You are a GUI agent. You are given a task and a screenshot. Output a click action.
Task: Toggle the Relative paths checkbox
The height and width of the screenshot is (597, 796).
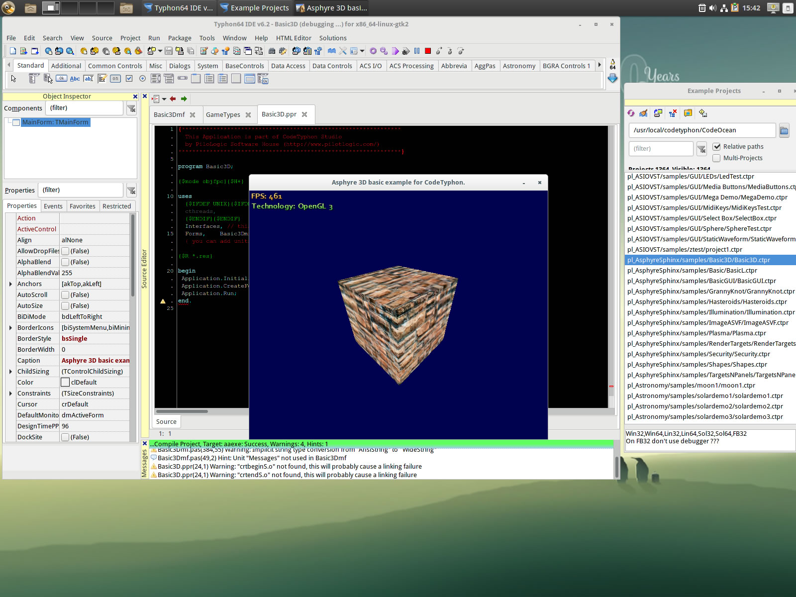[716, 147]
